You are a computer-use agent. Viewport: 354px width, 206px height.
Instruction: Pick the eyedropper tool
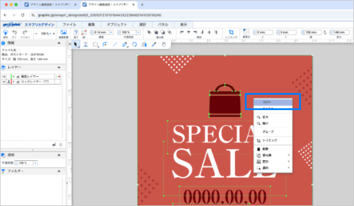(153, 44)
